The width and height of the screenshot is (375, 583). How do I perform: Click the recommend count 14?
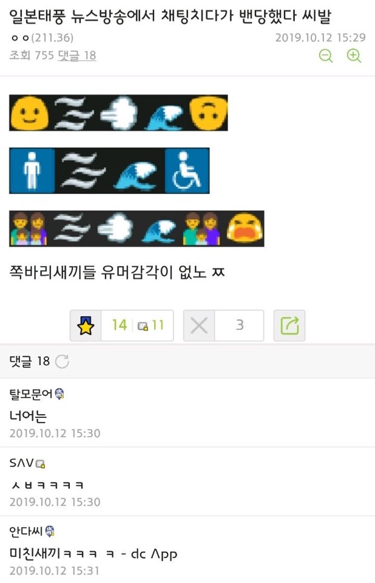point(120,326)
